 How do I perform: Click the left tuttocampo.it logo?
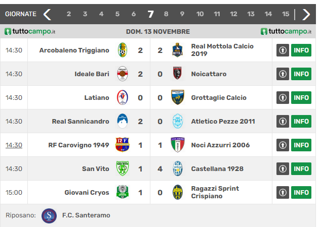[x=30, y=31]
